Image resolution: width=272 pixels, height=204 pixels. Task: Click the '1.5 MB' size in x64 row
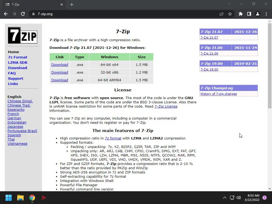(x=142, y=65)
